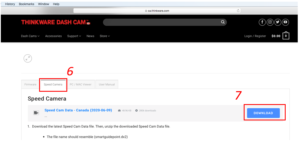Click the lock icon in address bar
Image resolution: width=300 pixels, height=148 pixels.
[146, 11]
